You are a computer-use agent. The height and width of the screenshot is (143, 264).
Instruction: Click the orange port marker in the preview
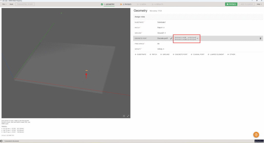(x=86, y=70)
